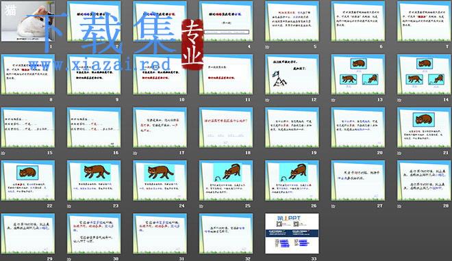Image resolution: width=452 pixels, height=261 pixels.
Task: Click the animation star icon under slide 13
Action: pyautogui.click(x=334, y=100)
